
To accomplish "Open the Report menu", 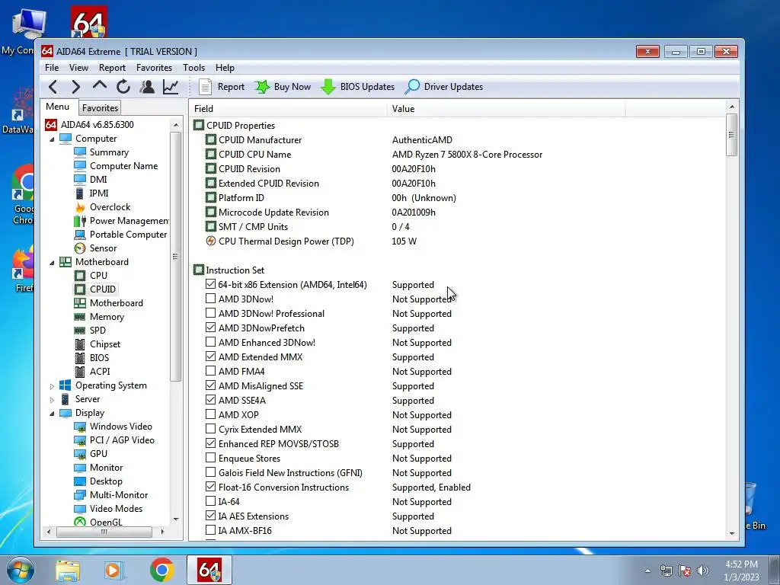I will [112, 68].
